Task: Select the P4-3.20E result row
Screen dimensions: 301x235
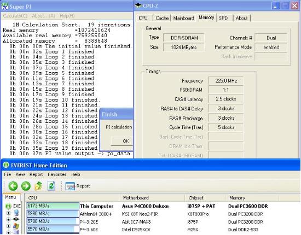Action: (163, 222)
